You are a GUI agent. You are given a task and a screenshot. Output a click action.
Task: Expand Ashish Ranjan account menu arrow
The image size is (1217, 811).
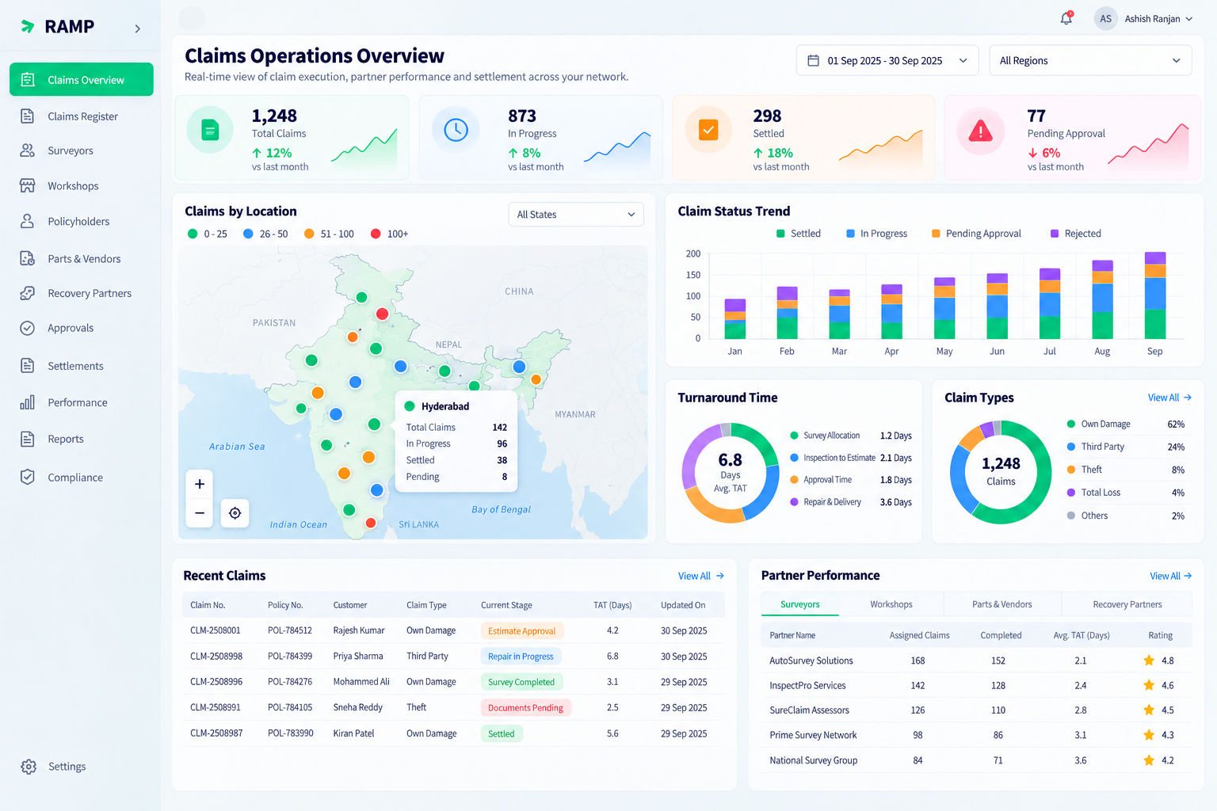[x=1189, y=19]
